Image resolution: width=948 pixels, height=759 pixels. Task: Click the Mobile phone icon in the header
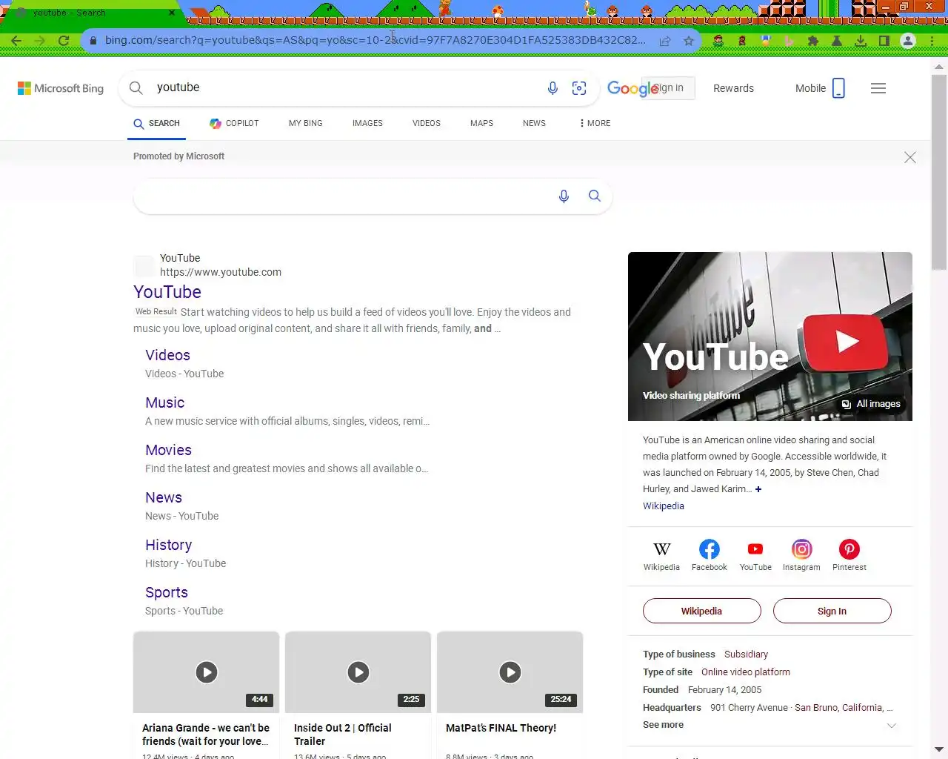click(x=838, y=88)
